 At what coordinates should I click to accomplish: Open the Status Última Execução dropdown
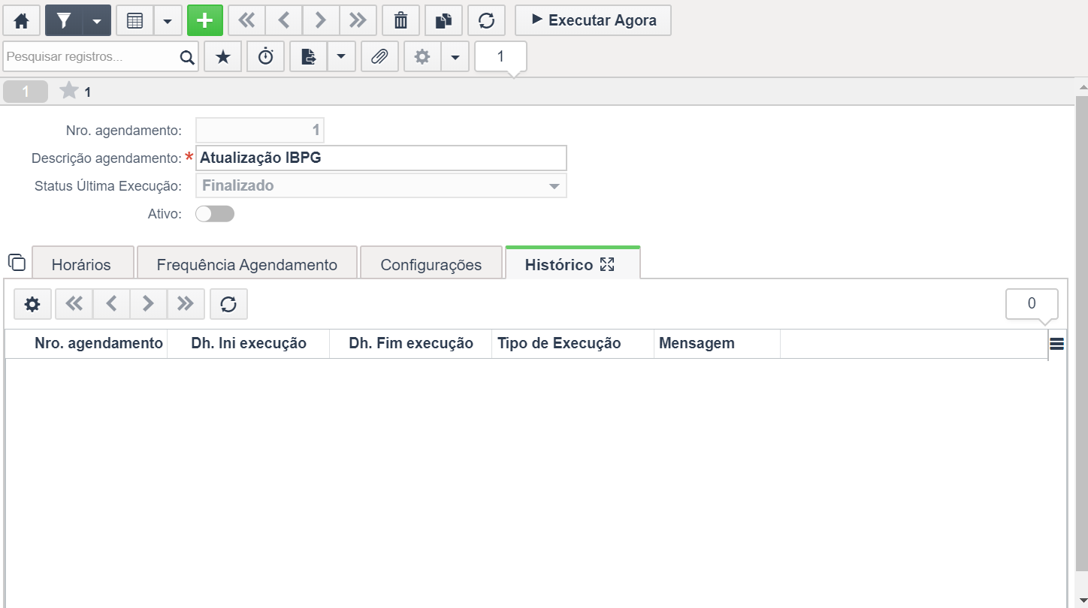381,185
